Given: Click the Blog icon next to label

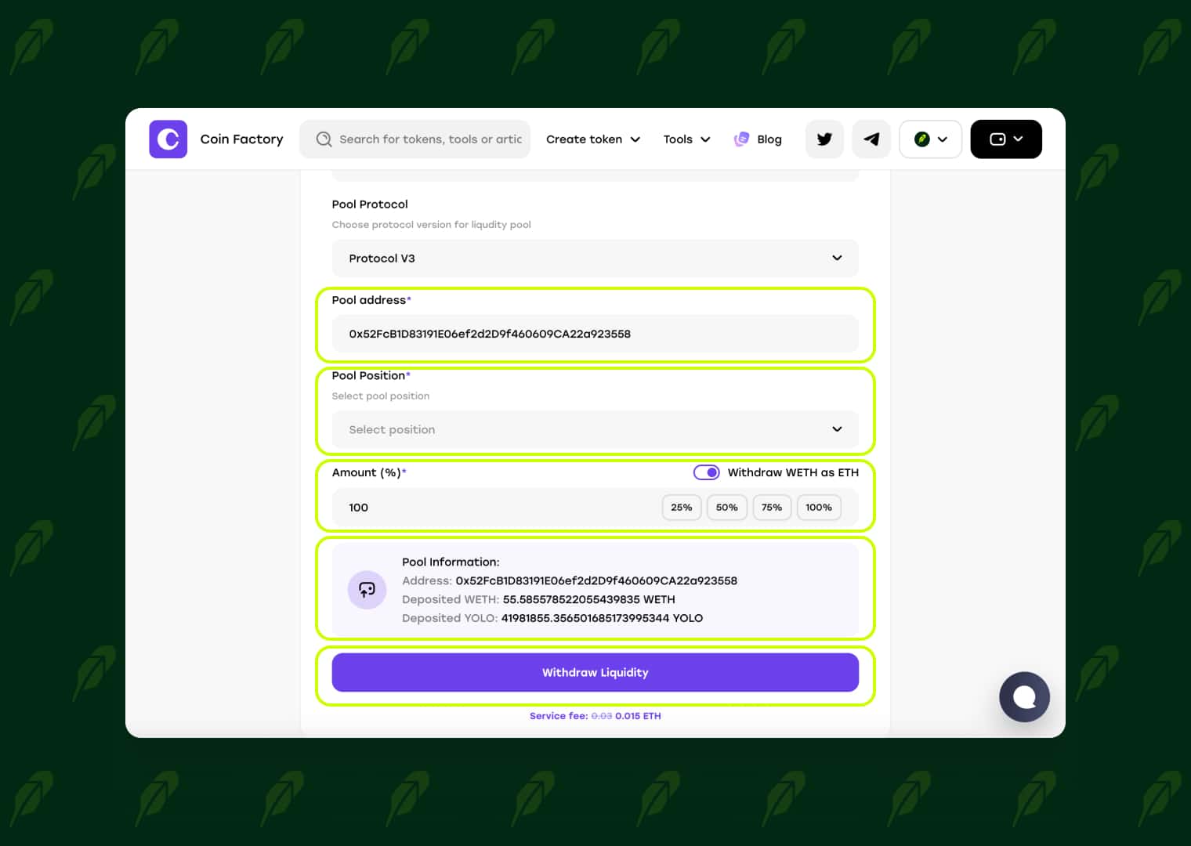Looking at the screenshot, I should (x=741, y=139).
